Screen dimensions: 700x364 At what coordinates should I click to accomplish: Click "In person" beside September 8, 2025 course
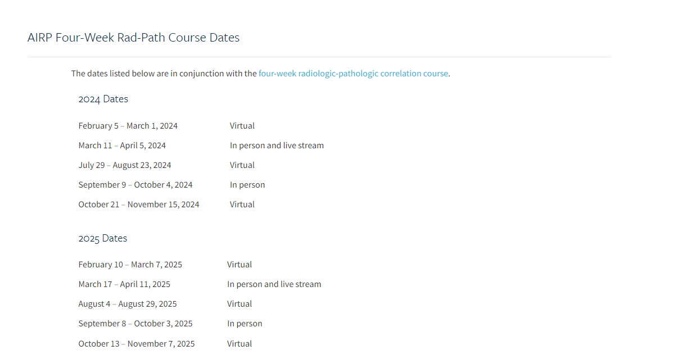[245, 324]
